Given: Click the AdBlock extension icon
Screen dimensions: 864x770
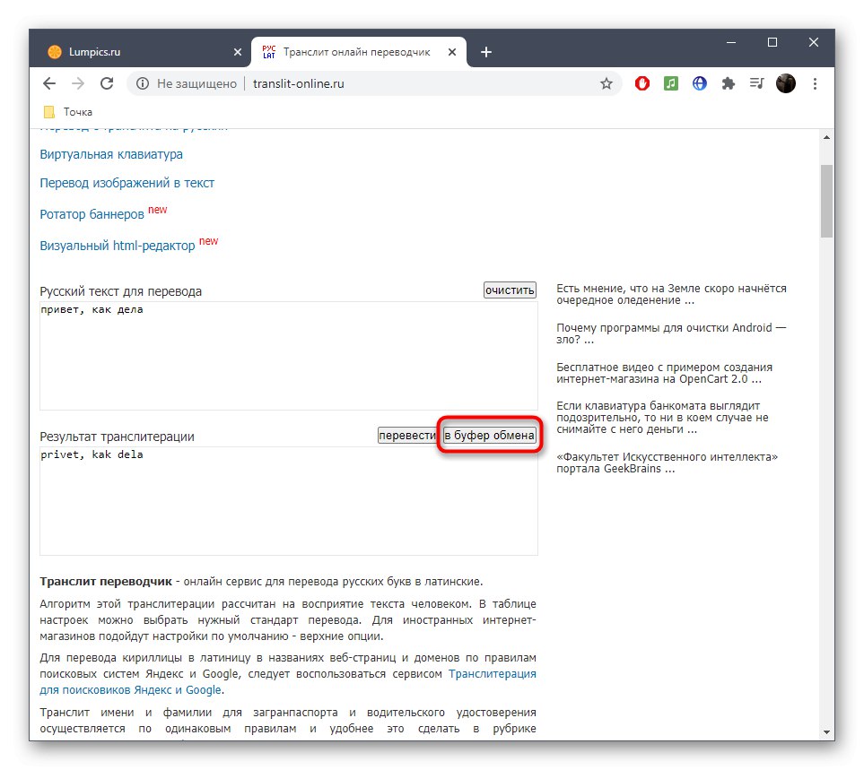Looking at the screenshot, I should [x=641, y=82].
